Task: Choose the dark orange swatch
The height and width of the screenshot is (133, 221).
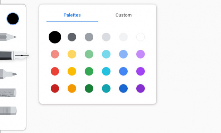Action: [x=72, y=89]
